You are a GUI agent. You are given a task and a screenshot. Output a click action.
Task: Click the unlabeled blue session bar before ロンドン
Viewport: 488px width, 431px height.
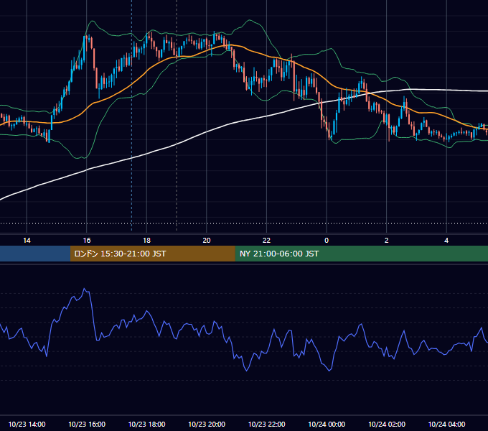tap(35, 254)
